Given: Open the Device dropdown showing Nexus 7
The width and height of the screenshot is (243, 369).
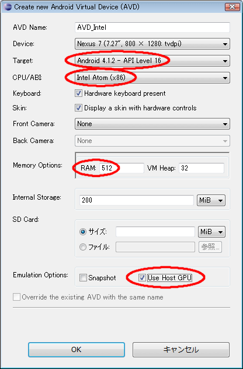Looking at the screenshot, I should click(152, 44).
